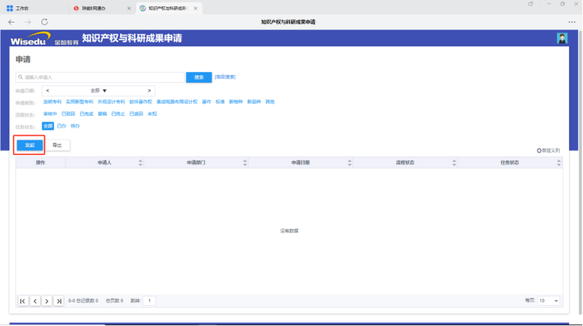
Task: Select 审核中 process status filter
Action: point(50,114)
